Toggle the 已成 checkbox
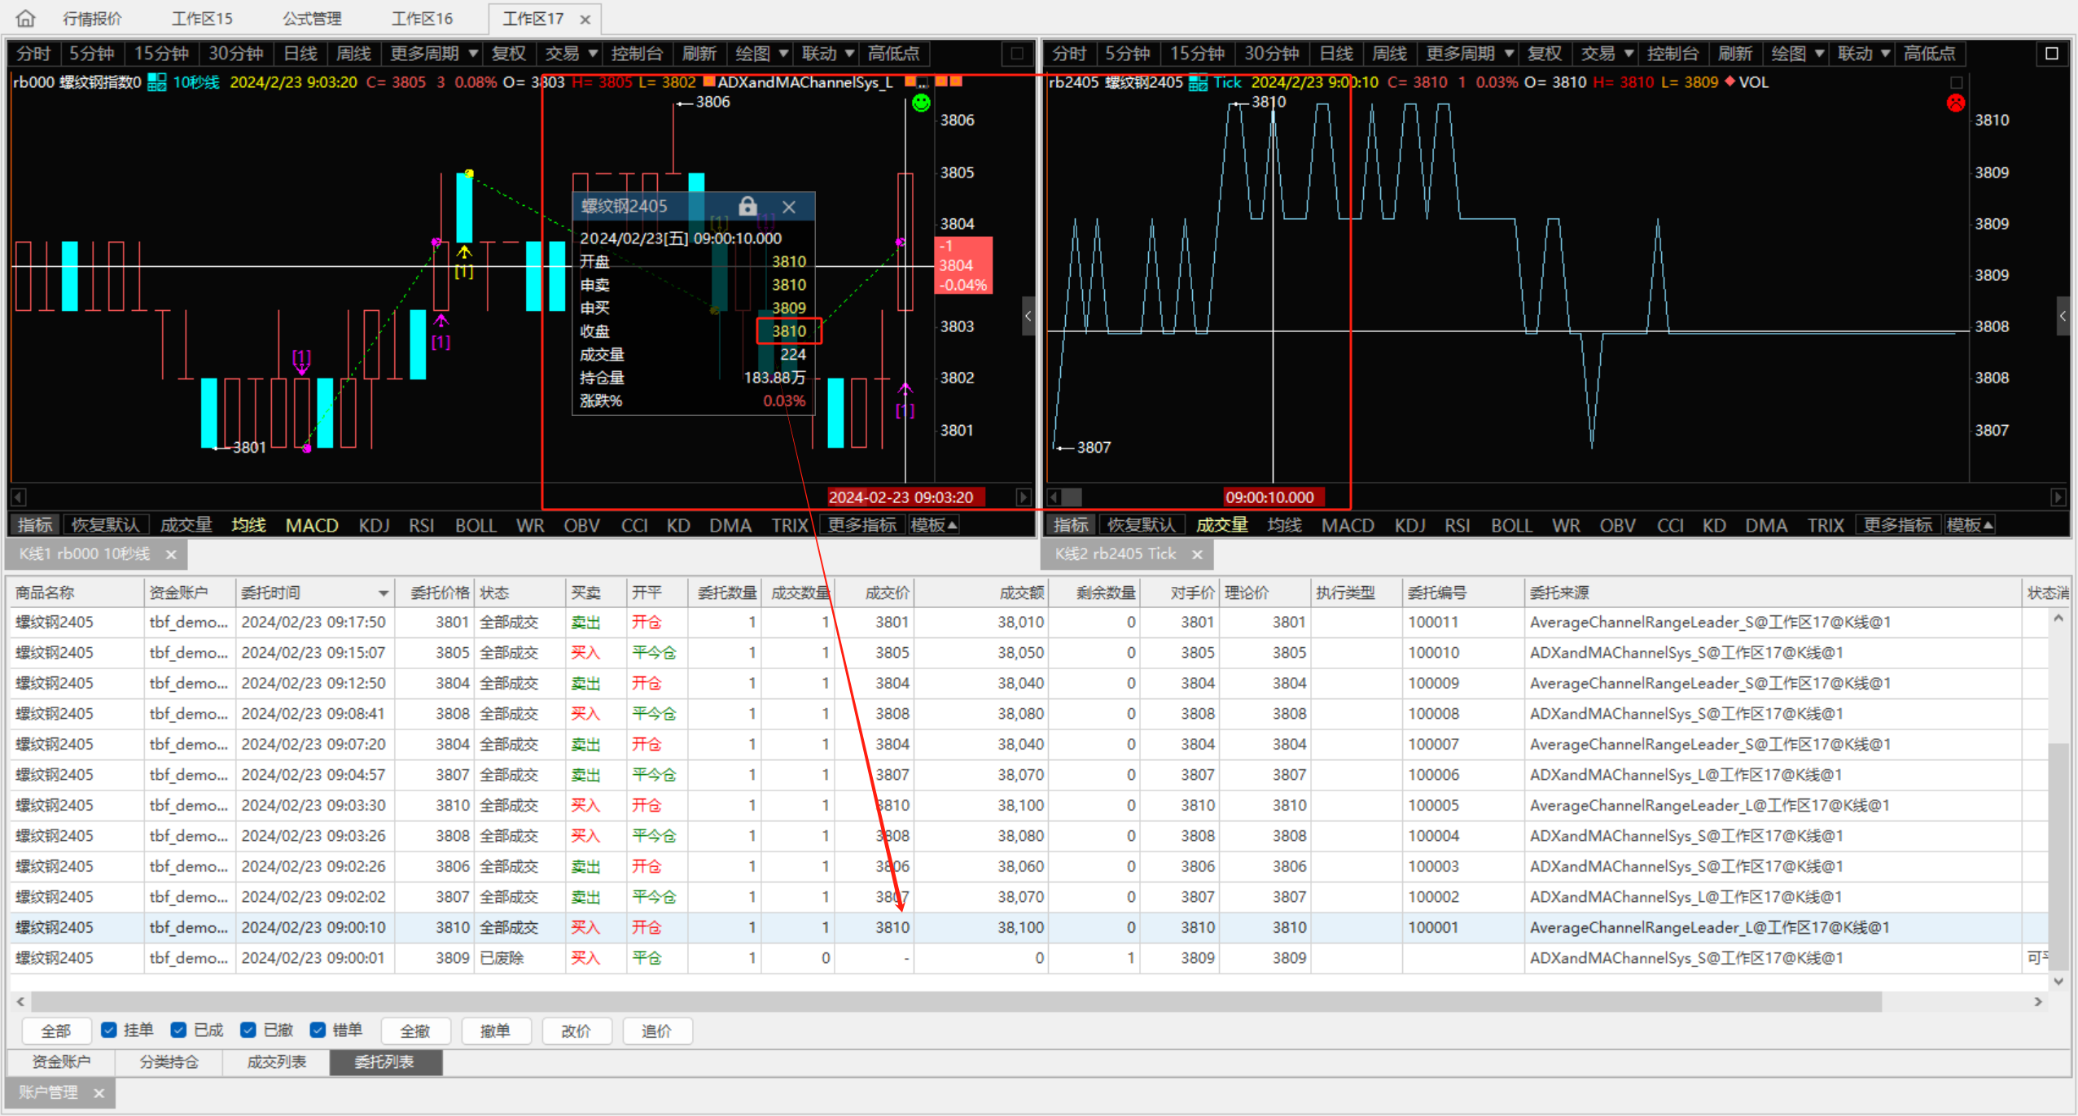The width and height of the screenshot is (2078, 1116). click(178, 1031)
